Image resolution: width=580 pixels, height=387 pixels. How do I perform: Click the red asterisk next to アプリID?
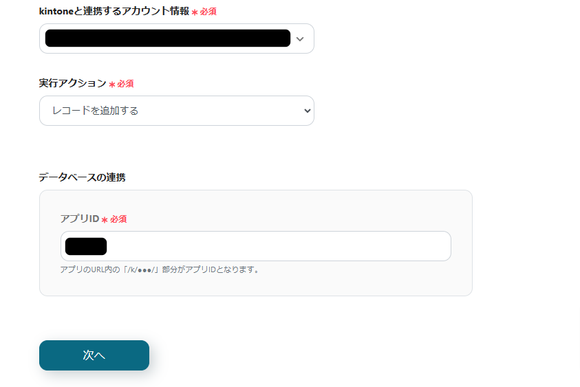pos(105,220)
